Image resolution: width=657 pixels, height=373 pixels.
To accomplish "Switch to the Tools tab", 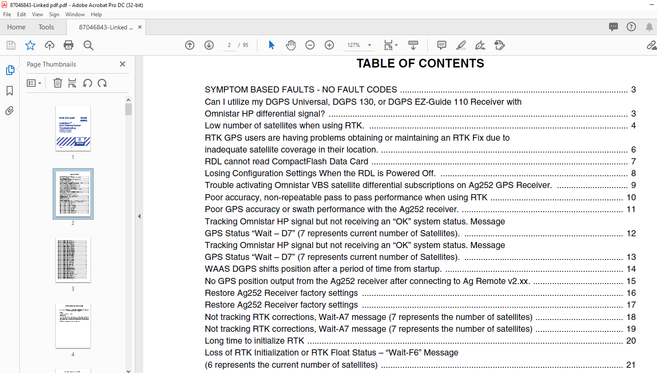I will [46, 27].
